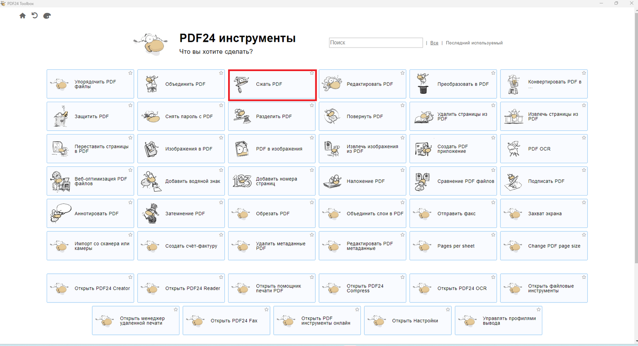Open Объединить слои в PDF tool
This screenshot has height=346, width=638.
coord(362,214)
